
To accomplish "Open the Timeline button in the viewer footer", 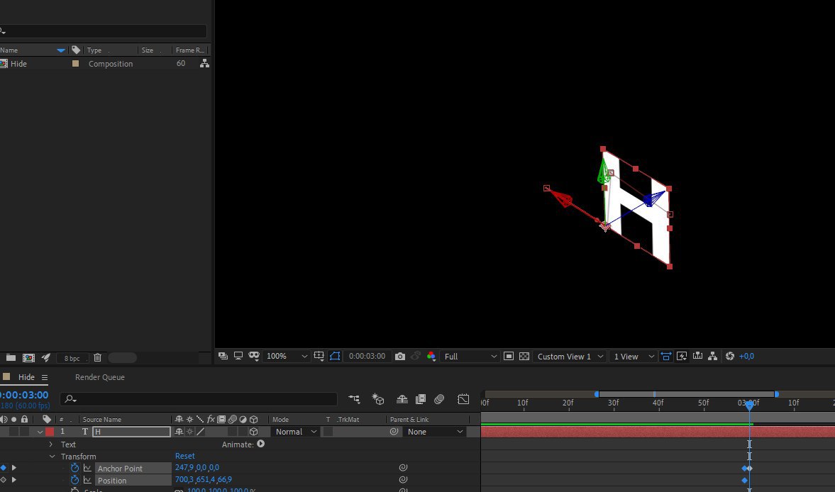I will [x=697, y=357].
